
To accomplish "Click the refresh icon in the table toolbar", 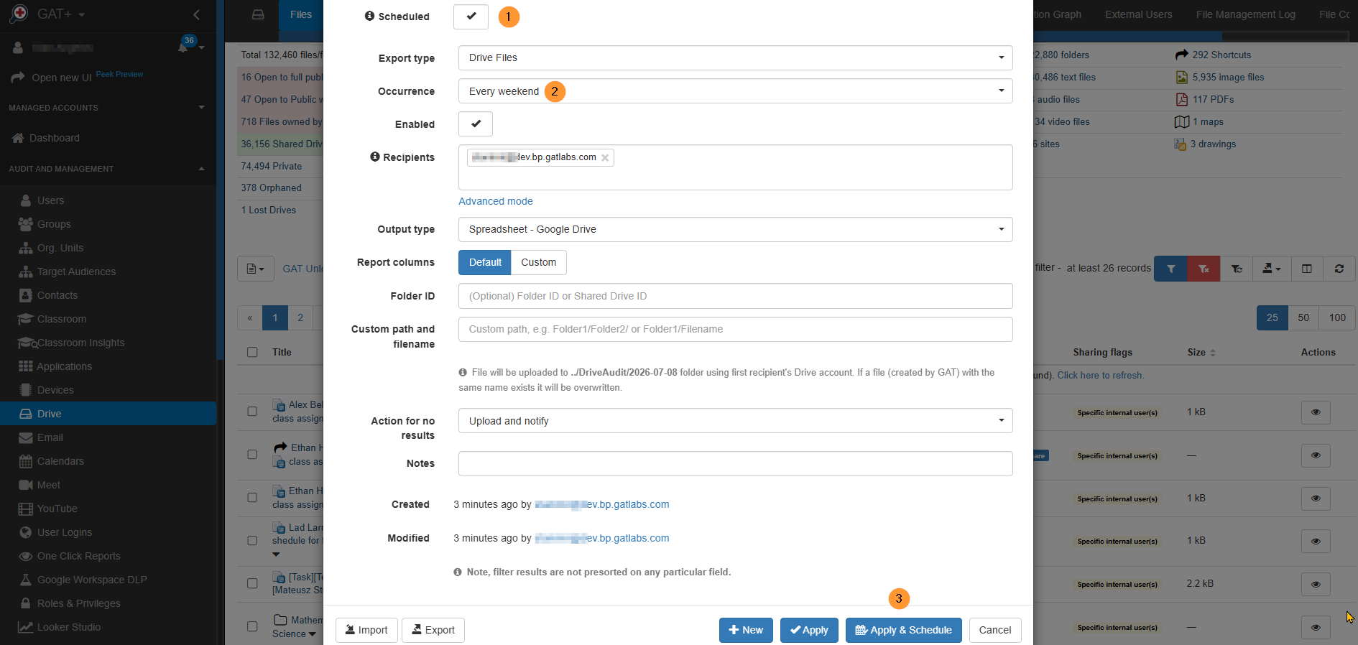I will pyautogui.click(x=1339, y=269).
